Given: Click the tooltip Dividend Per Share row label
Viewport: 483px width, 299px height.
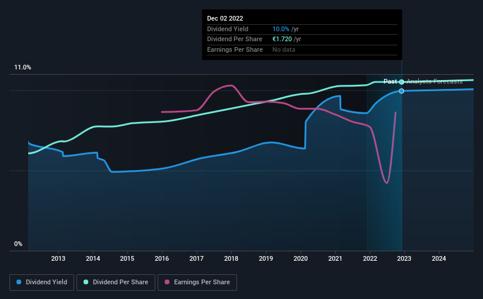Looking at the screenshot, I should 235,39.
